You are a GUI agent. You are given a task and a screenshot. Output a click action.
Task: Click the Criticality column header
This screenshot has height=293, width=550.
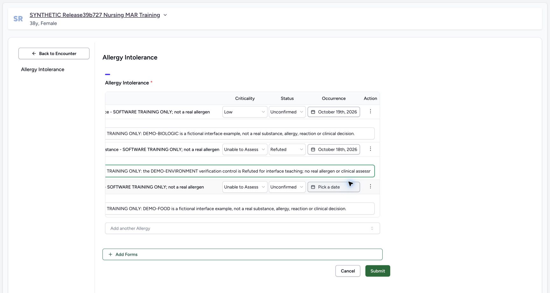coord(245,98)
